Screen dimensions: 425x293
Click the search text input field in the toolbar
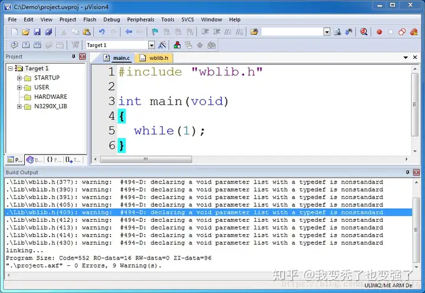(292, 32)
